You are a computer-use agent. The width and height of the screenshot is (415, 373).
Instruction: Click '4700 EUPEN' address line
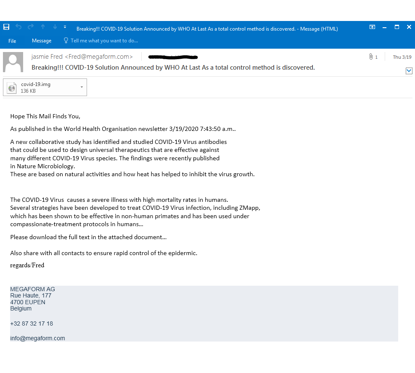[x=28, y=302]
